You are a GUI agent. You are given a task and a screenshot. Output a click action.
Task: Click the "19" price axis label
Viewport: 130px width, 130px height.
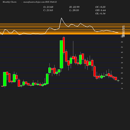(x=122, y=83)
